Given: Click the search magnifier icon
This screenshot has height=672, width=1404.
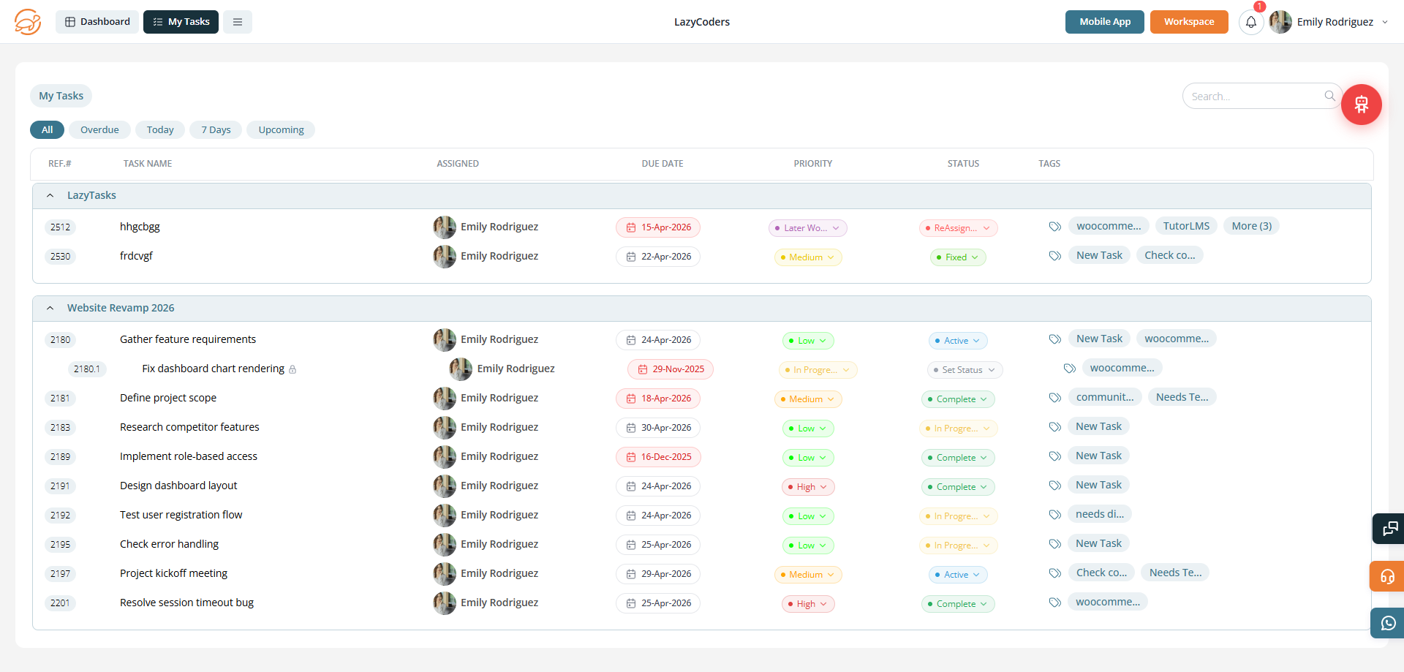Looking at the screenshot, I should coord(1329,96).
